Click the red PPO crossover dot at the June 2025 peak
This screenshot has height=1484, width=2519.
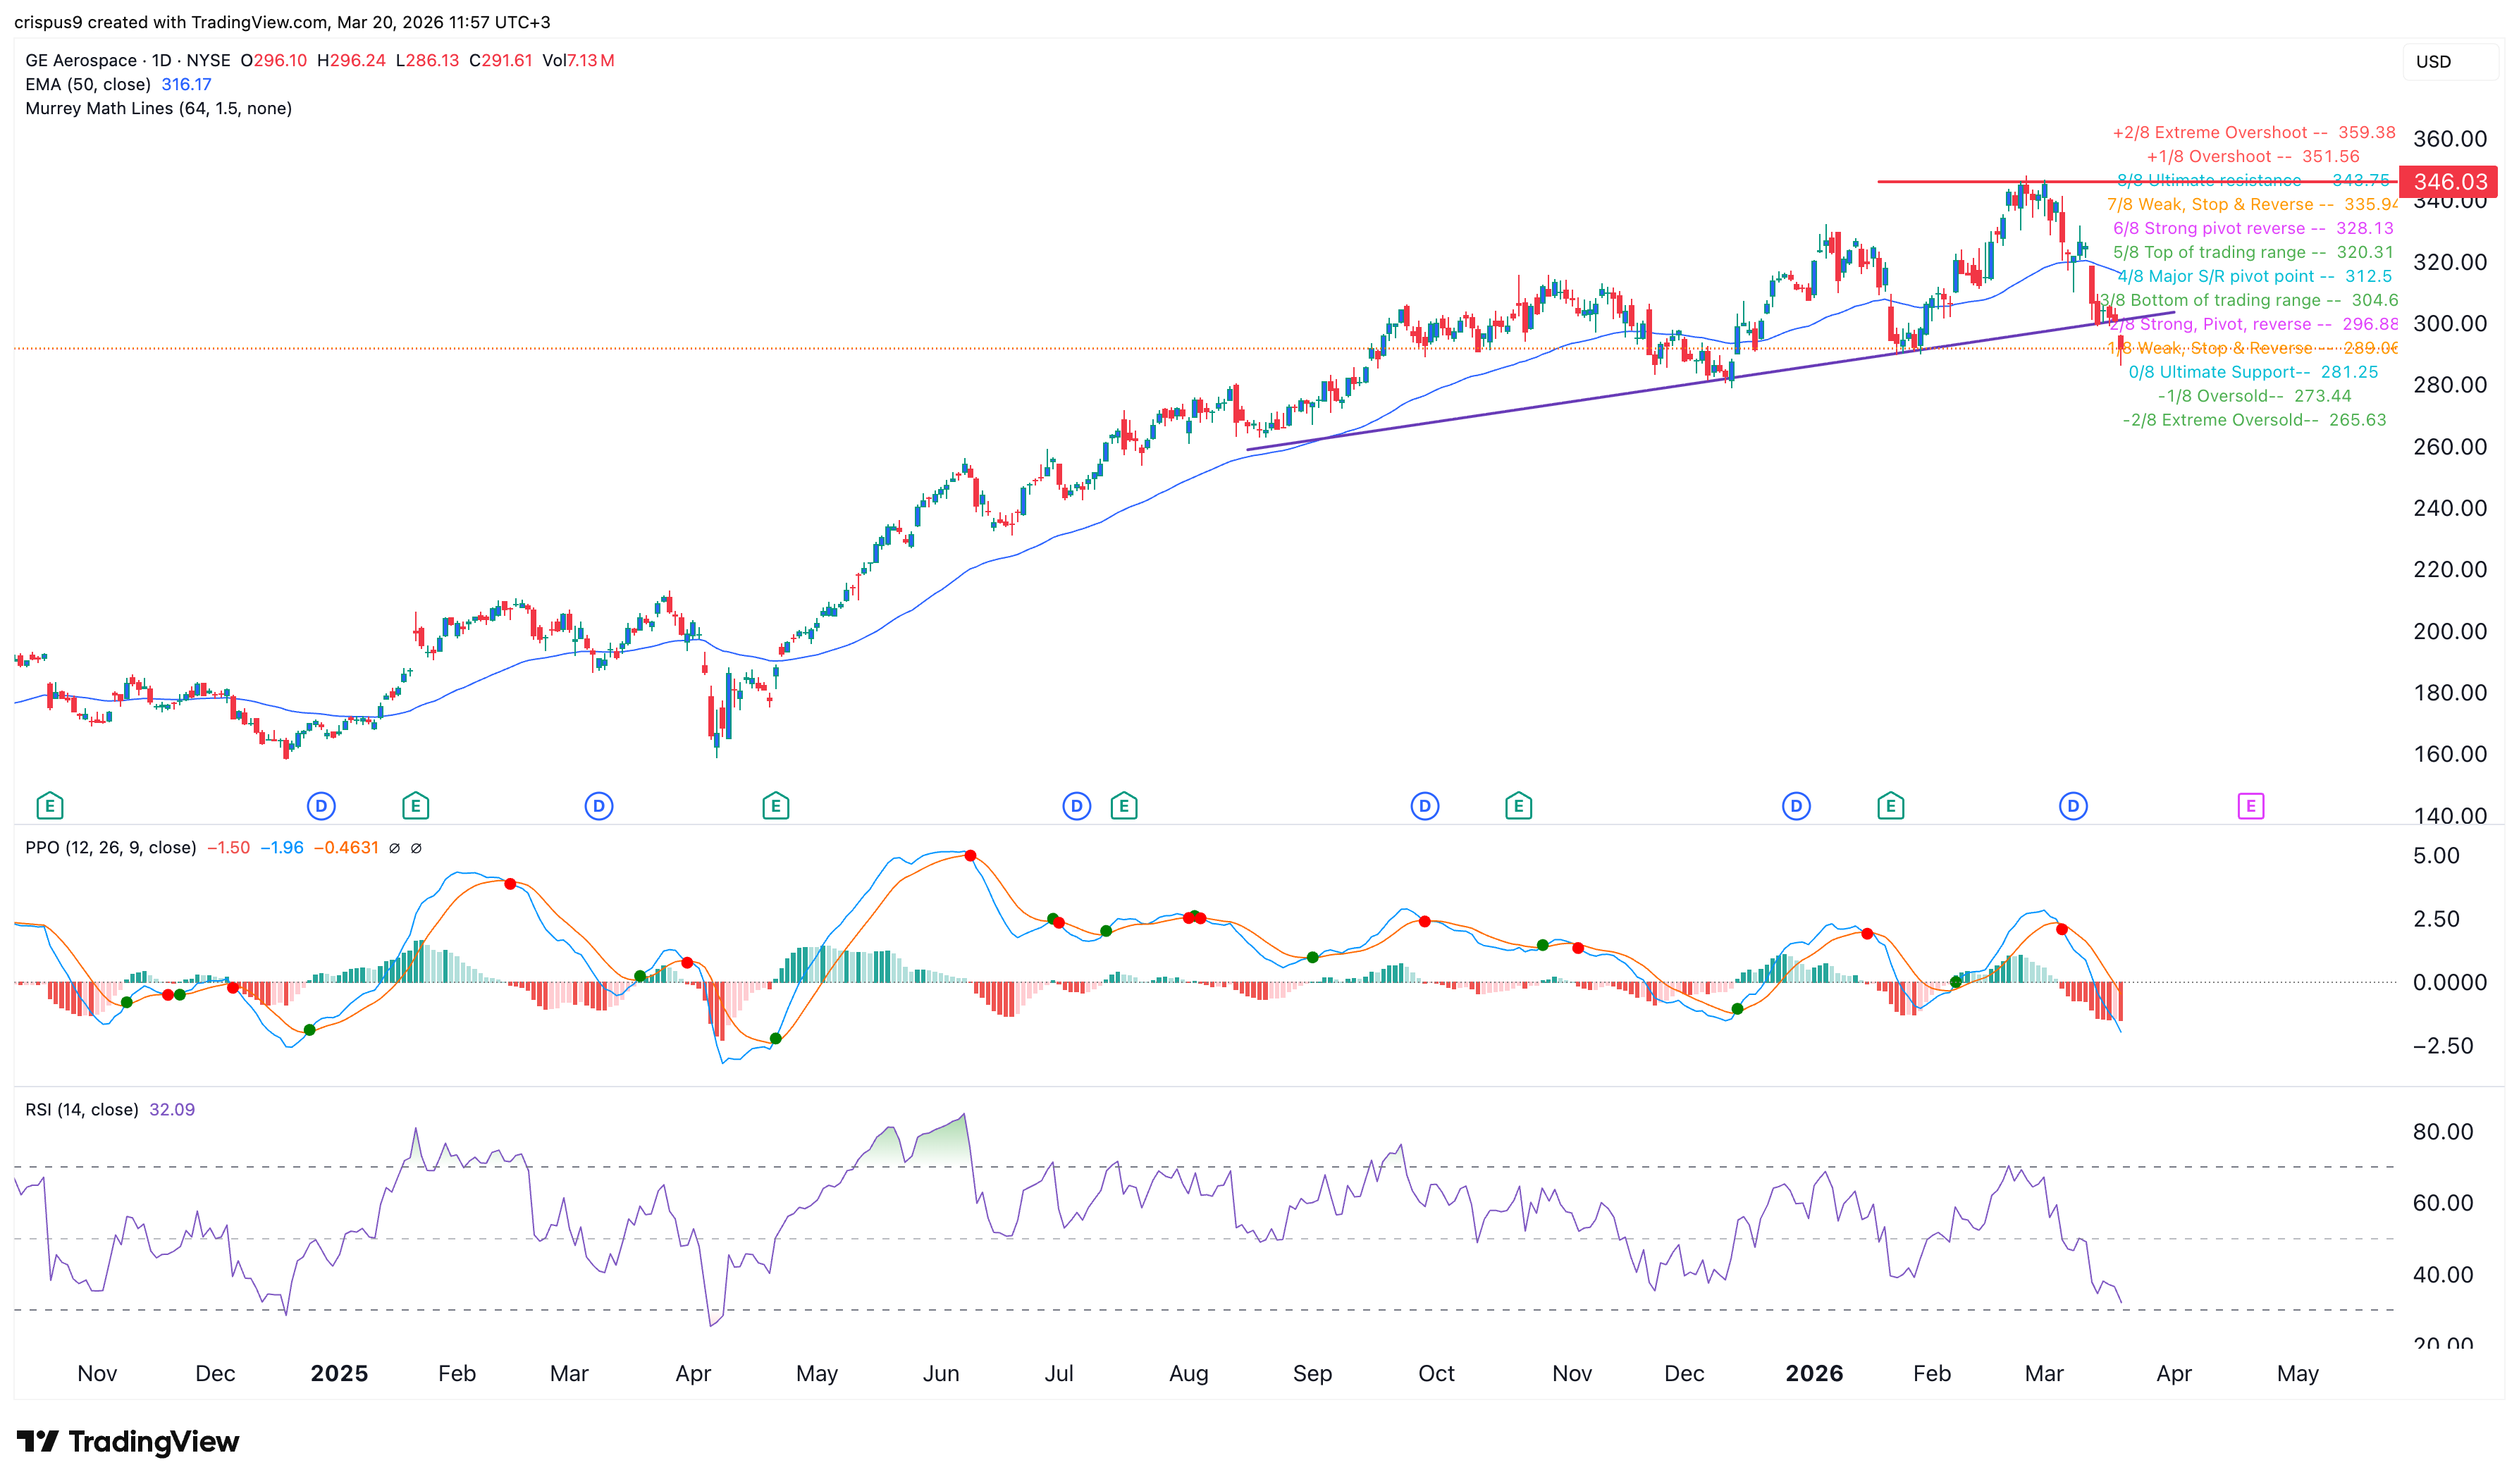(970, 856)
